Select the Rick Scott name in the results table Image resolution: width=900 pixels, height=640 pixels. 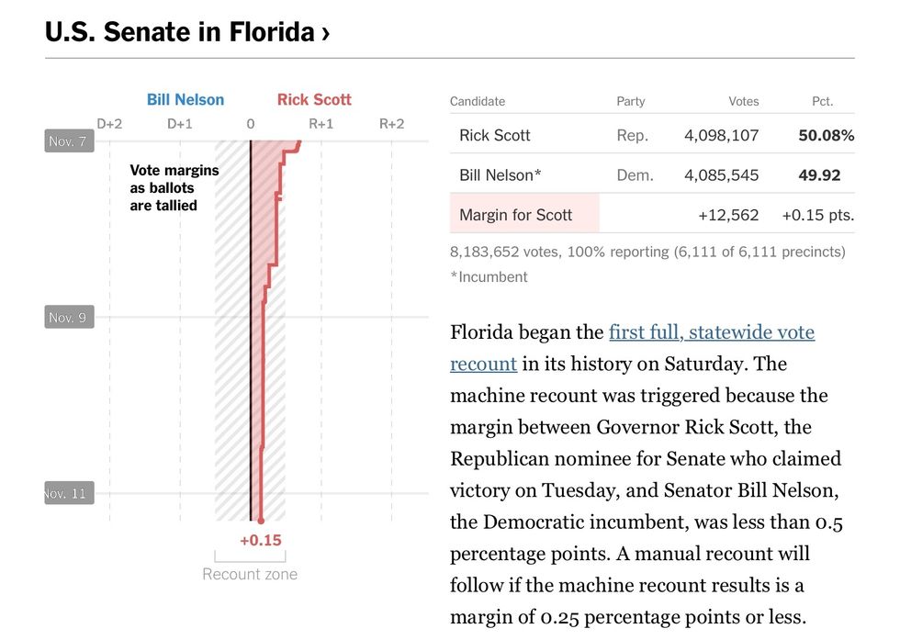click(495, 135)
